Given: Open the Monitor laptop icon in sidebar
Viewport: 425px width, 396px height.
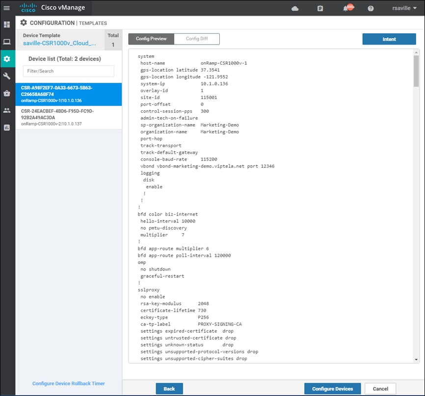Looking at the screenshot, I should pyautogui.click(x=7, y=42).
